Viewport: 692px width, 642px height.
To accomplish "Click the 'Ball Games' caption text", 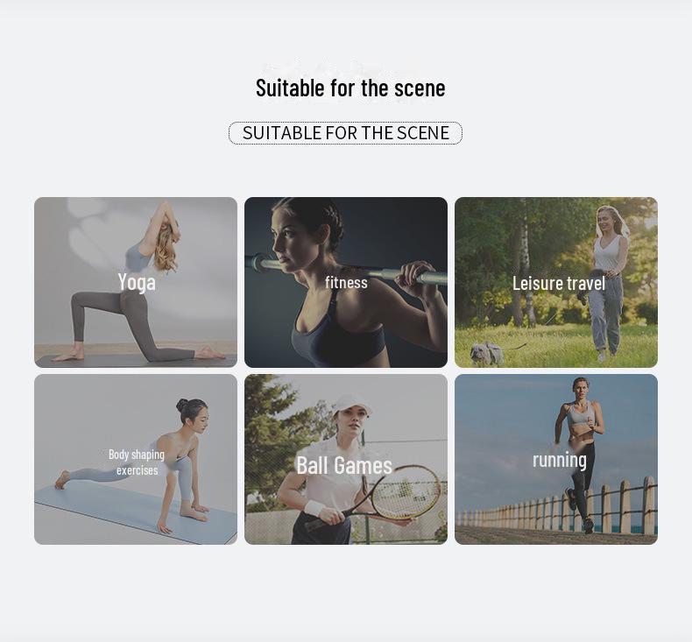I will (344, 465).
